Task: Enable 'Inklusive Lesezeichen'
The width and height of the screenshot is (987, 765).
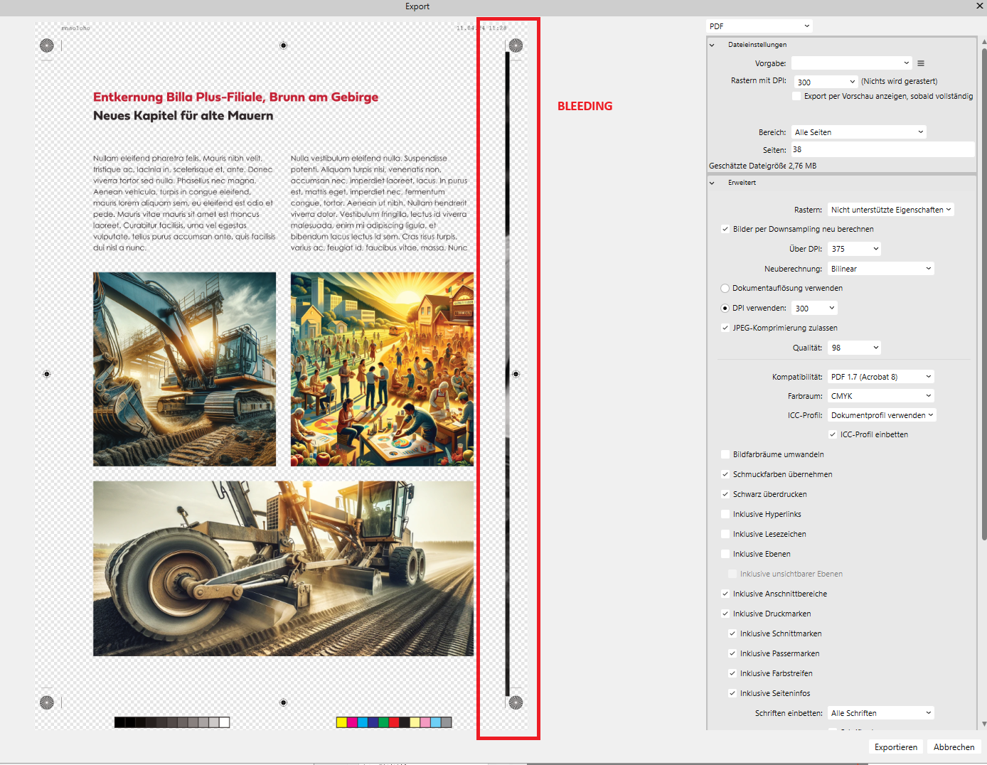Action: pyautogui.click(x=725, y=533)
